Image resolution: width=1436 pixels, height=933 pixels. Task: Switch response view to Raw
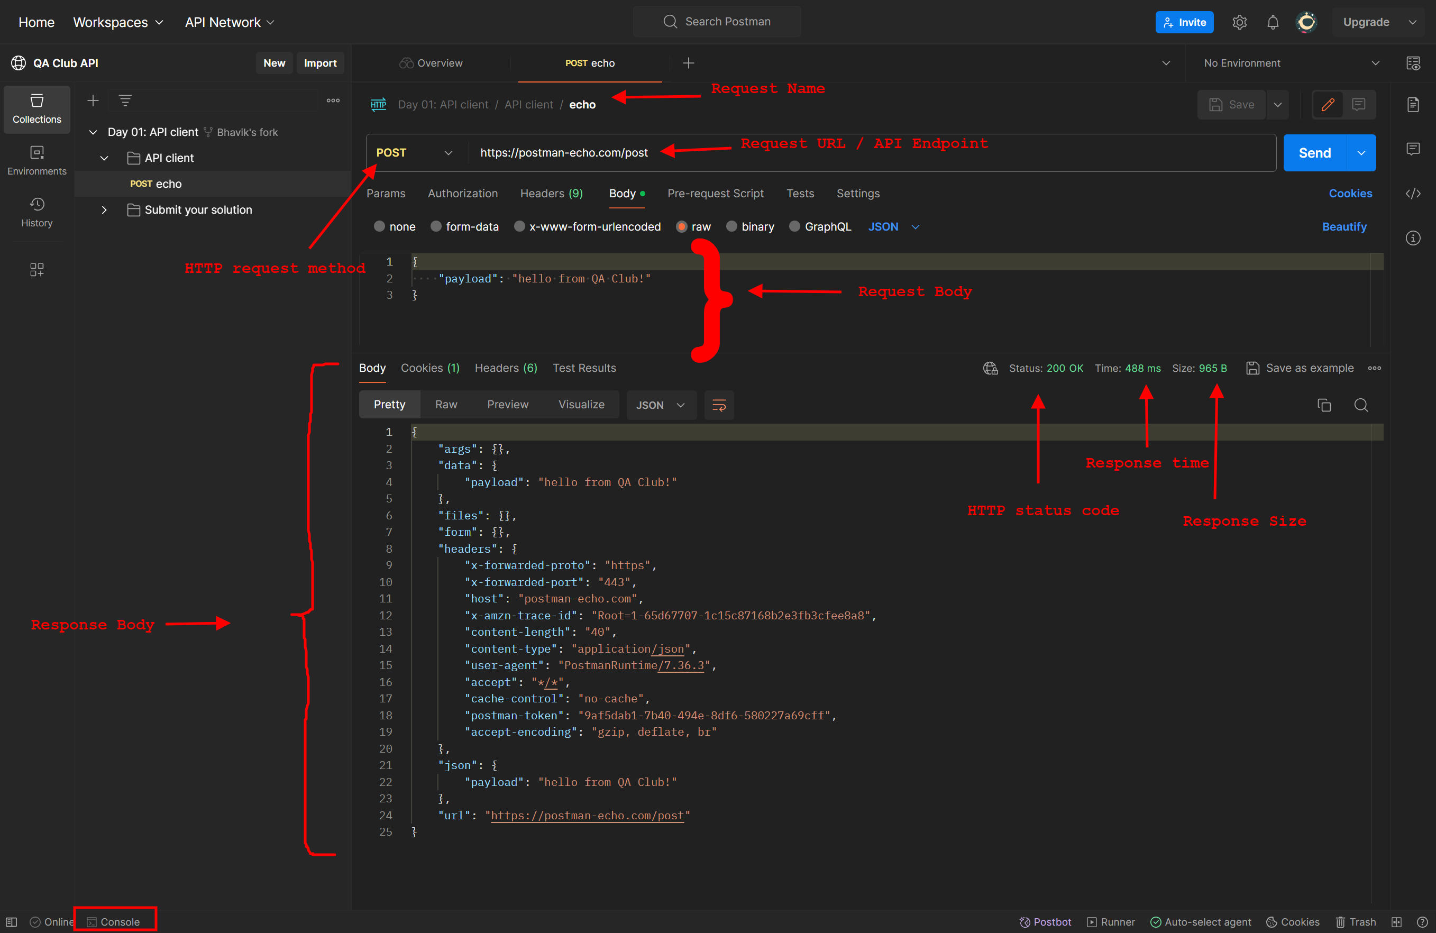point(446,405)
